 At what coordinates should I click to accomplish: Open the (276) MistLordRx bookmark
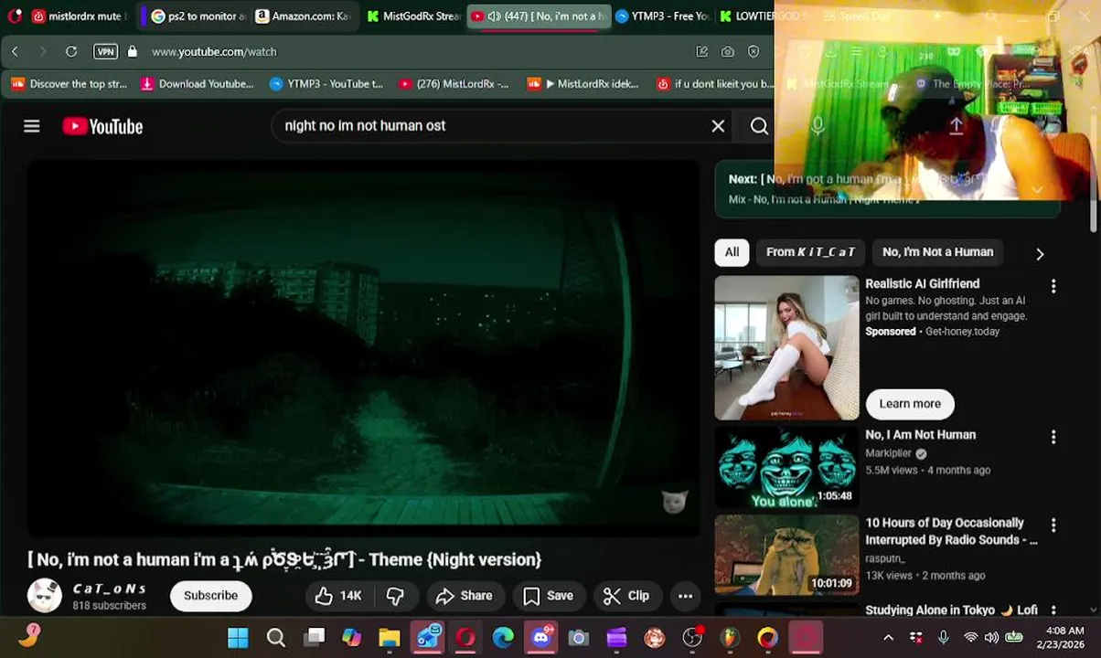(454, 84)
